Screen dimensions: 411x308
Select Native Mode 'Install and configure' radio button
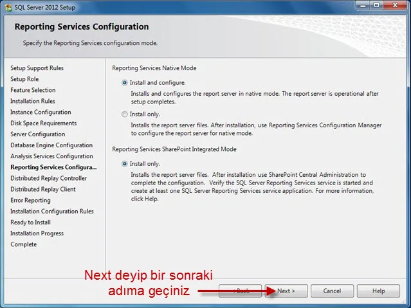(x=125, y=83)
